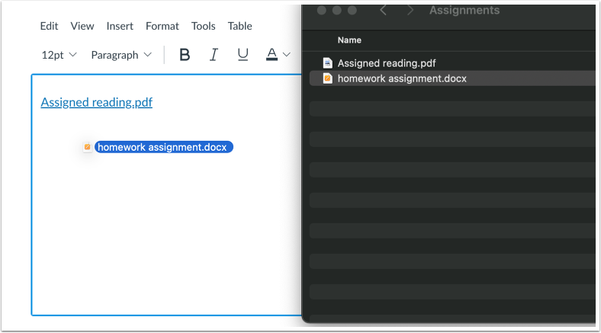601x333 pixels.
Task: Toggle italic text formatting
Action: pos(214,55)
